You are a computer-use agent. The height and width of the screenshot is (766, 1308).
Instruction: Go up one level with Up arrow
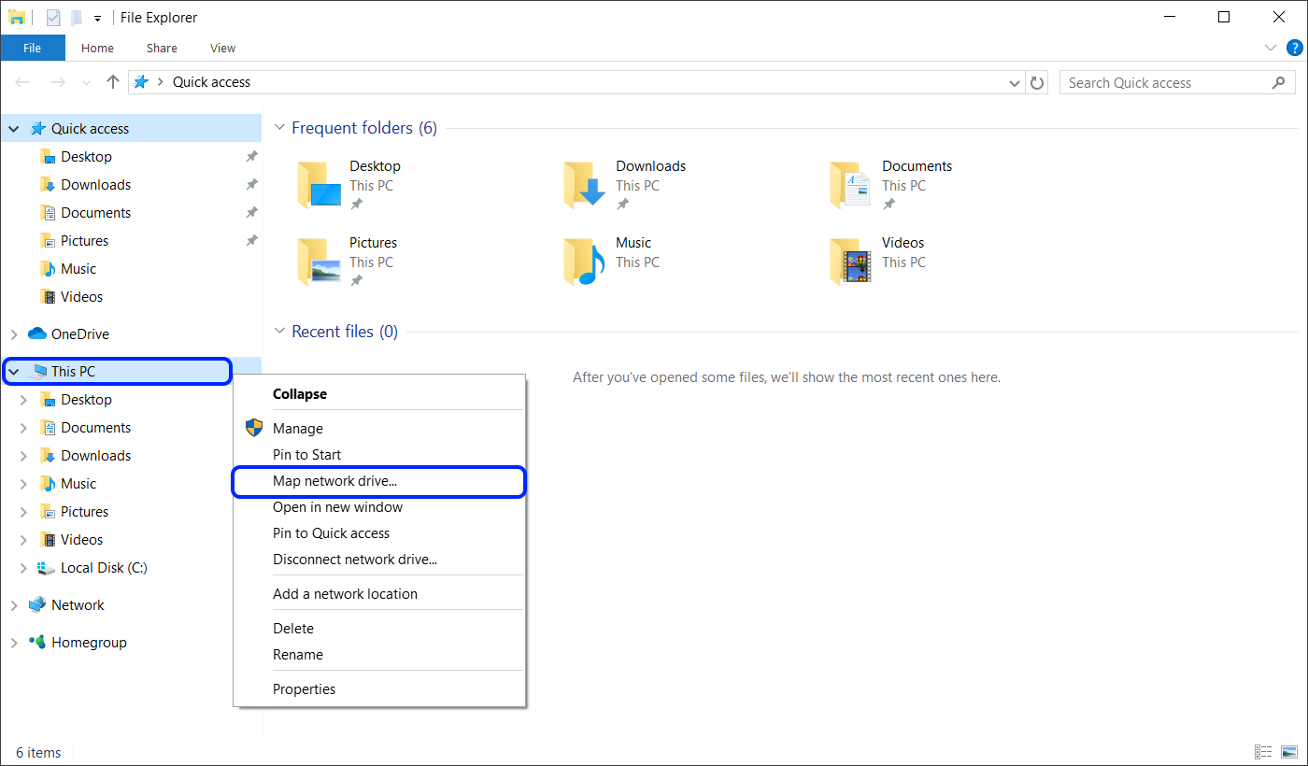tap(113, 82)
